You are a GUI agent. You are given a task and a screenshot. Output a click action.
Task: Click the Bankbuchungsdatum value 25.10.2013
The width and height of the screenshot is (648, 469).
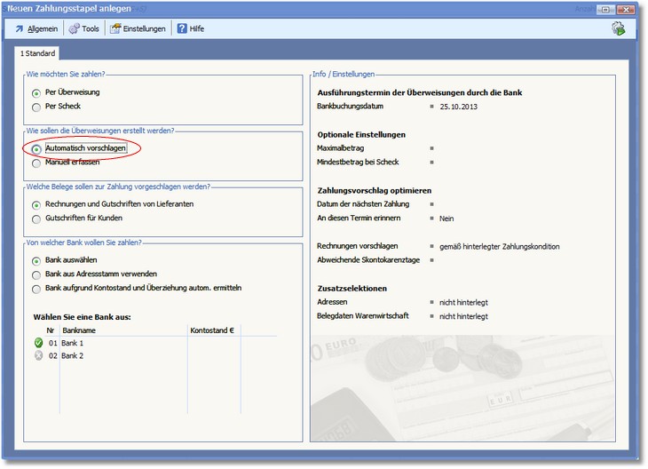pos(459,106)
